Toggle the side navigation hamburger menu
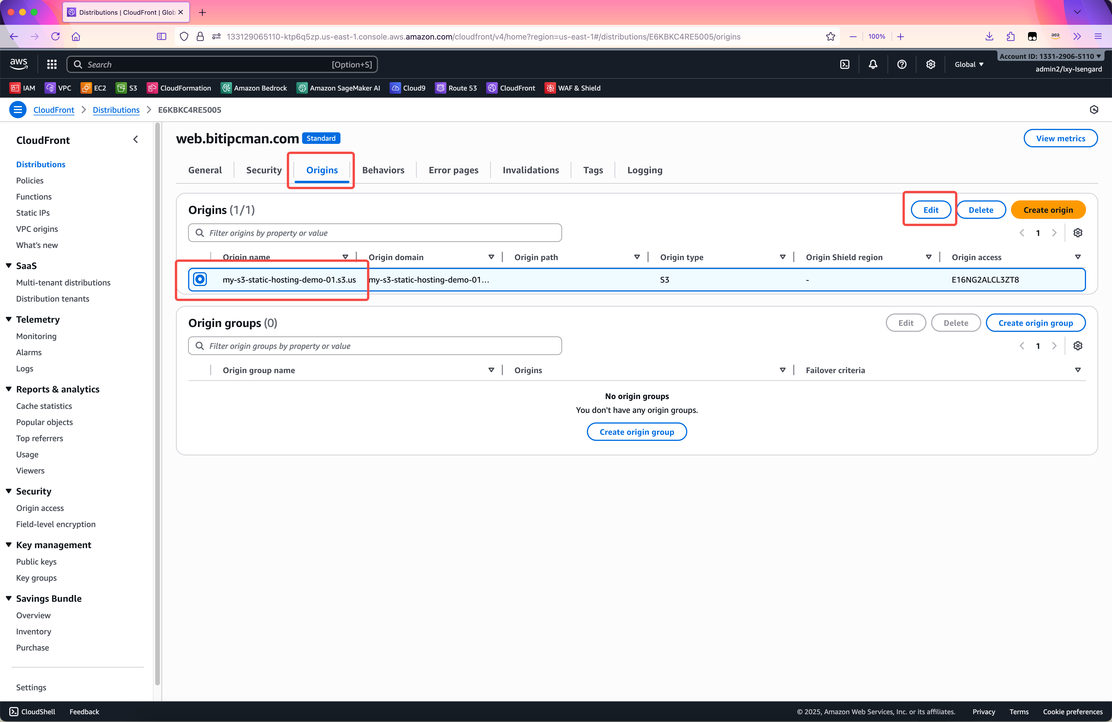 coord(18,110)
